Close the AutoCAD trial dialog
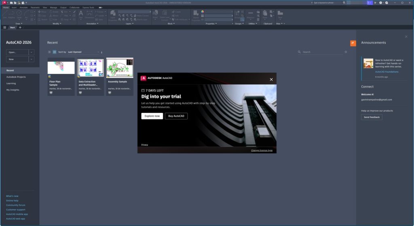Image resolution: width=414 pixels, height=226 pixels. [x=271, y=79]
